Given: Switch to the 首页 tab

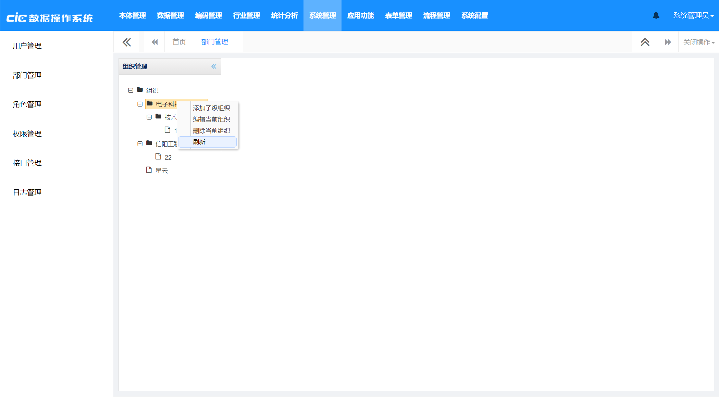Looking at the screenshot, I should 179,42.
